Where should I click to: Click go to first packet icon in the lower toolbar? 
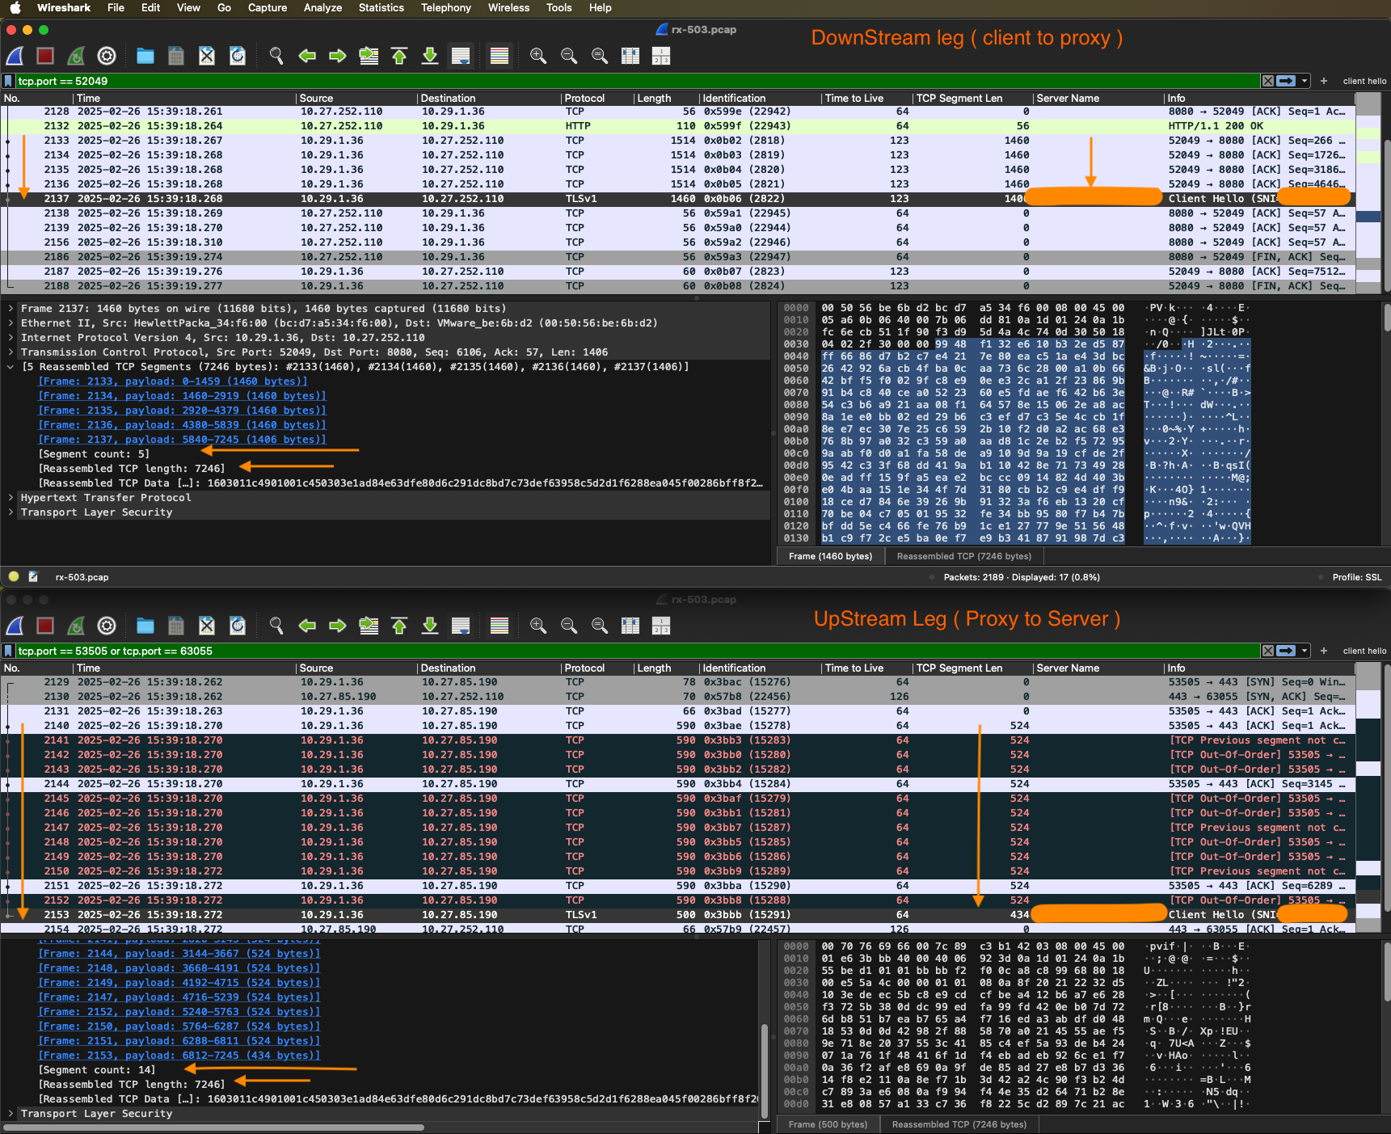(399, 626)
